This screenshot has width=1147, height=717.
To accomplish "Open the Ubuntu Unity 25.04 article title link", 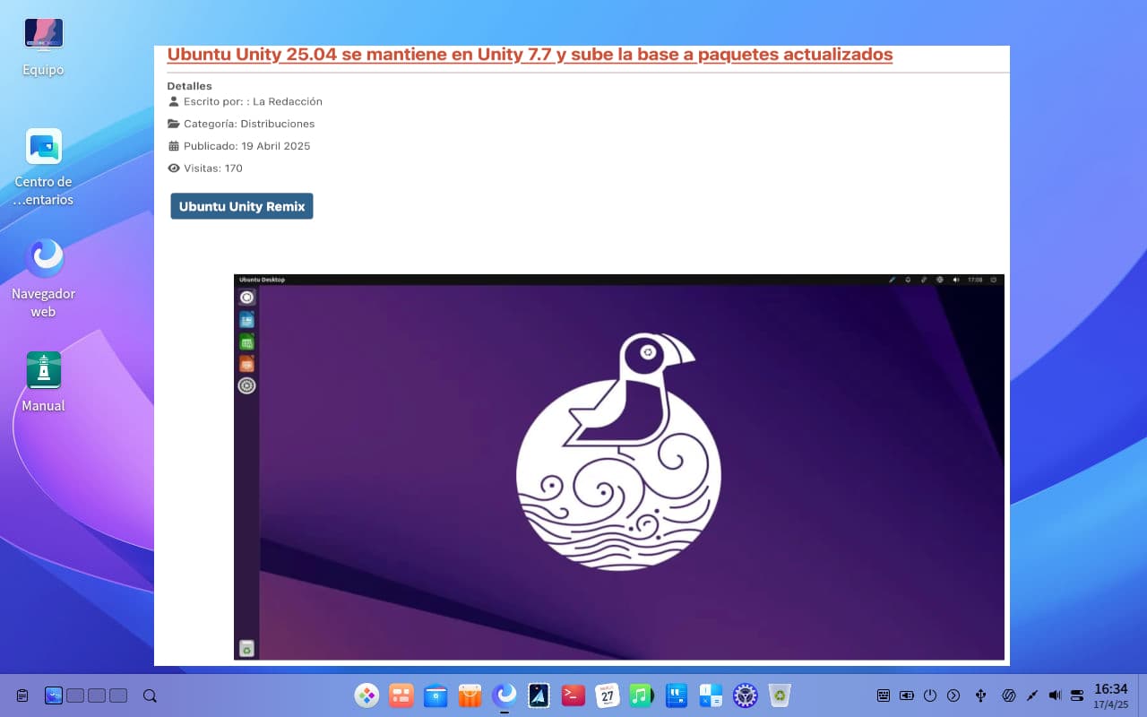I will click(530, 54).
